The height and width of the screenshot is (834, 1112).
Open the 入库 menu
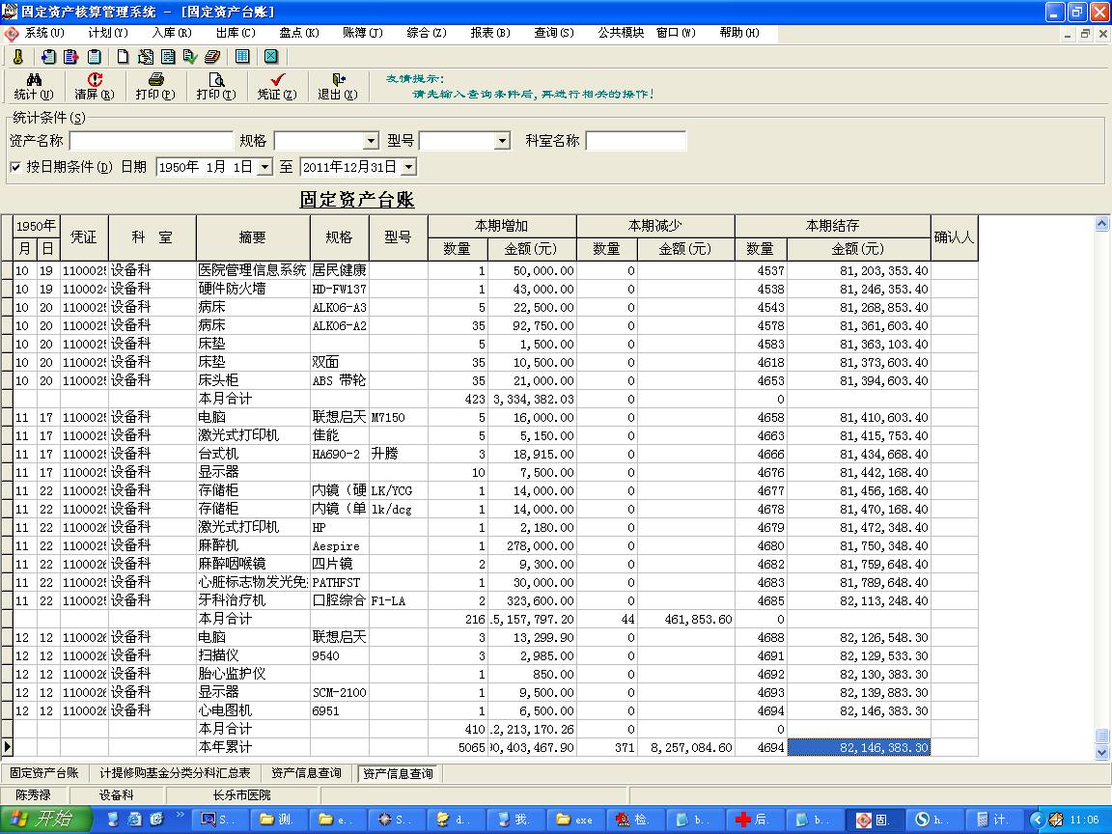[172, 33]
